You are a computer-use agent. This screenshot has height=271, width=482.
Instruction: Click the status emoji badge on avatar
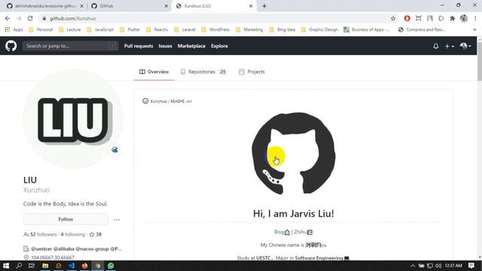(114, 150)
